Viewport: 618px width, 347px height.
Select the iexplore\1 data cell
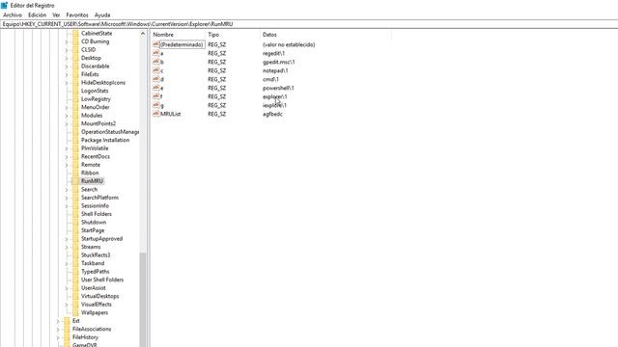(x=274, y=105)
